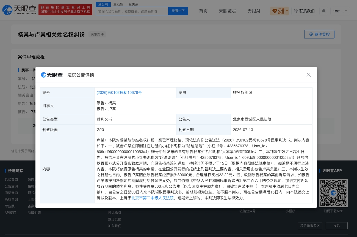Switch to 查老板 search tab
The image size is (357, 237).
pyautogui.click(x=118, y=4)
